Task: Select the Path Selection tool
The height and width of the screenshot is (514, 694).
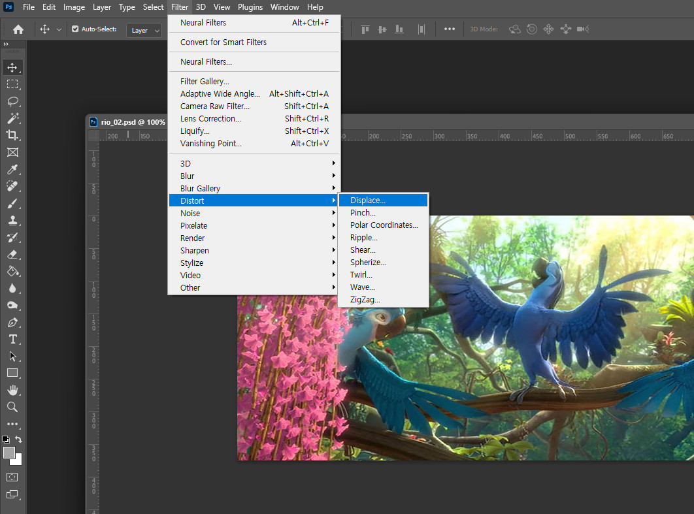Action: (x=12, y=356)
